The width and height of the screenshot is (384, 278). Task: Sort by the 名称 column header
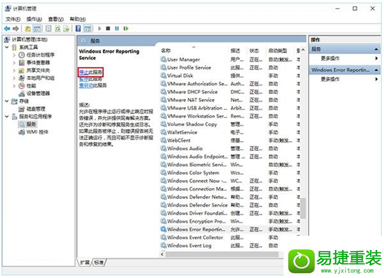point(166,51)
